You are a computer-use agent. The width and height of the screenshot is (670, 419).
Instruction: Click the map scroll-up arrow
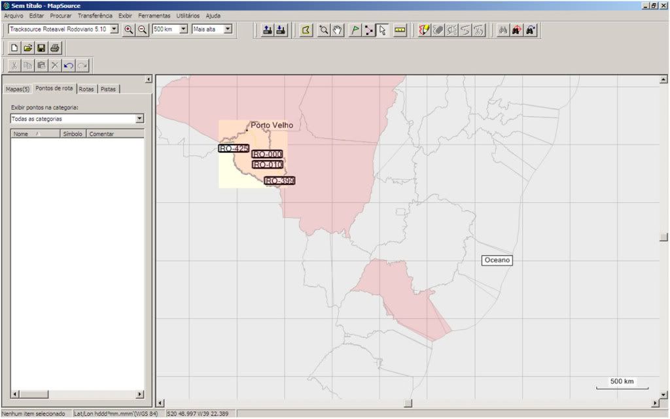tap(663, 79)
